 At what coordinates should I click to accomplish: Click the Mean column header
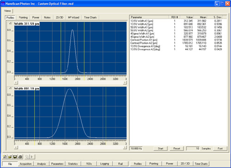tap(201, 17)
